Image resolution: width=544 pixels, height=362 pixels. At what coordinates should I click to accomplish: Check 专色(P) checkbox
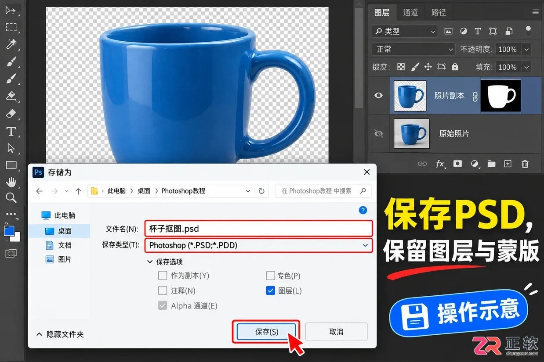(x=271, y=276)
